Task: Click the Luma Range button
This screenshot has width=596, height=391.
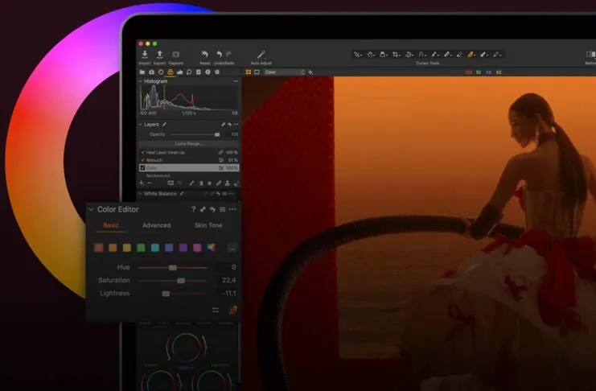Action: pyautogui.click(x=189, y=143)
